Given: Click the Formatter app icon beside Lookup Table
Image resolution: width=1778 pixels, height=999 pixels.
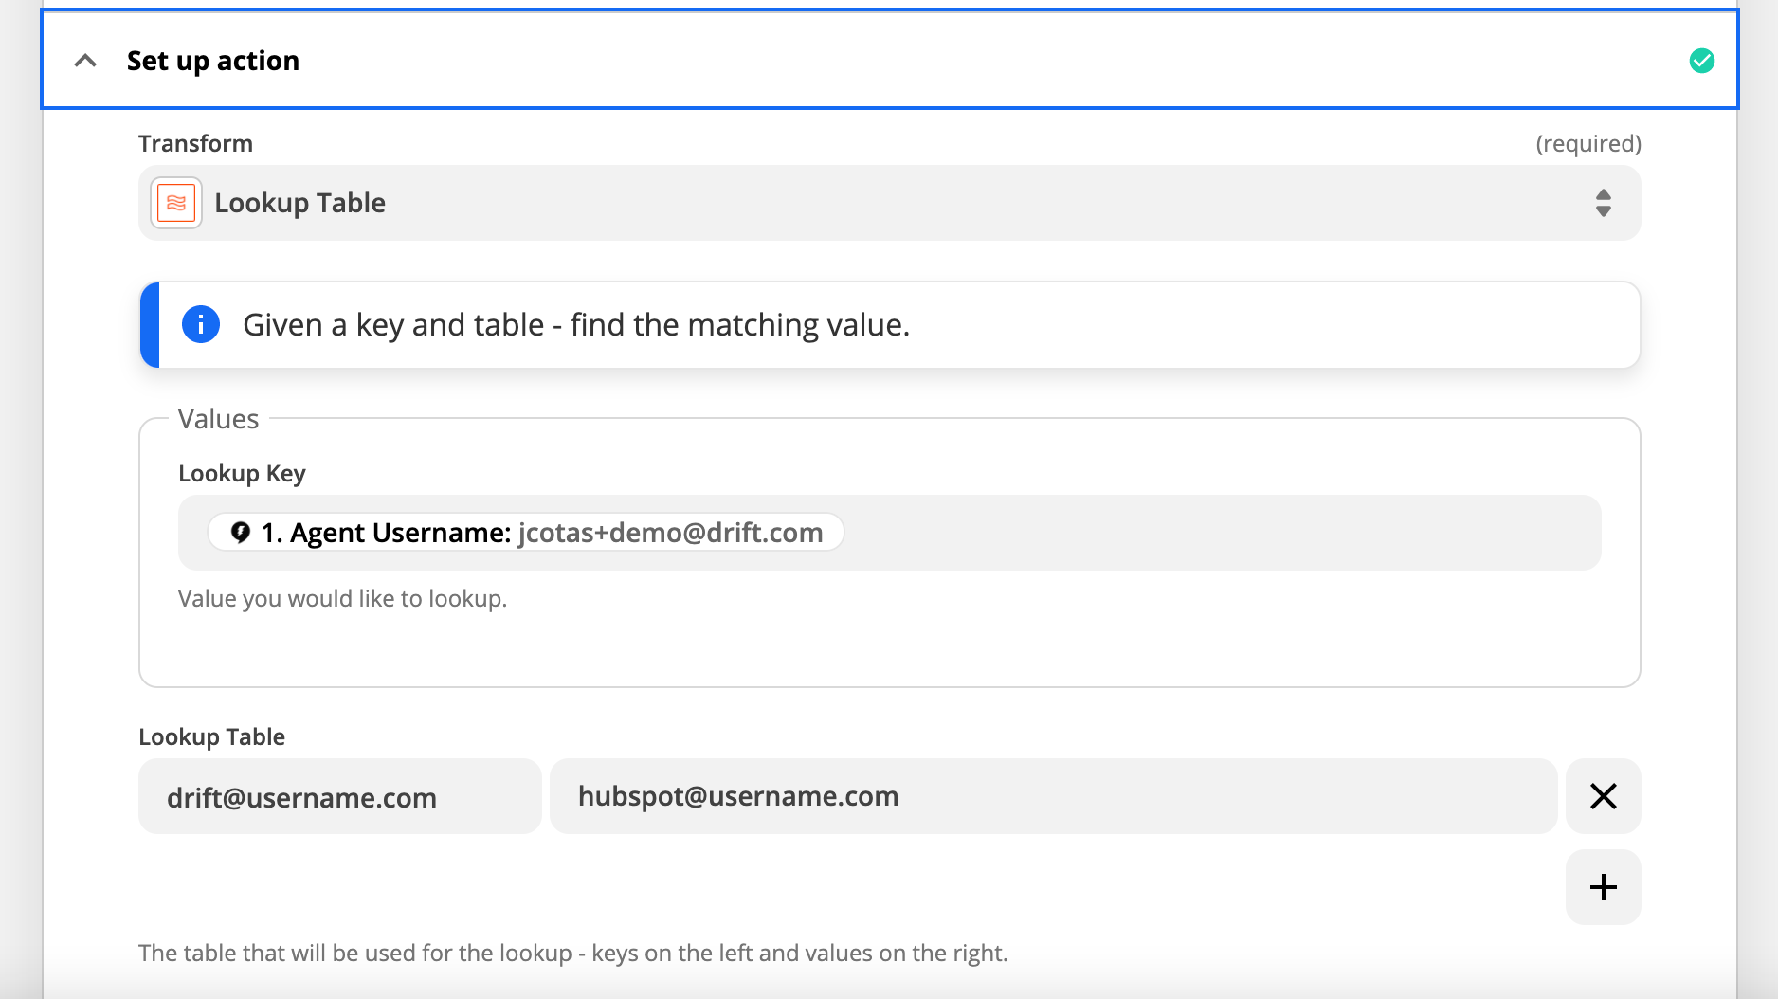Looking at the screenshot, I should [176, 203].
